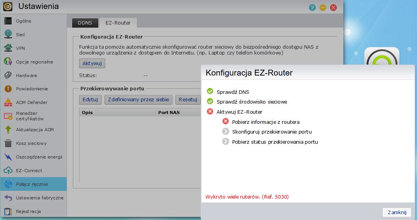Viewport: 417px width, 220px height.
Task: Select the Rejestracja sidebar icon
Action: click(8, 211)
